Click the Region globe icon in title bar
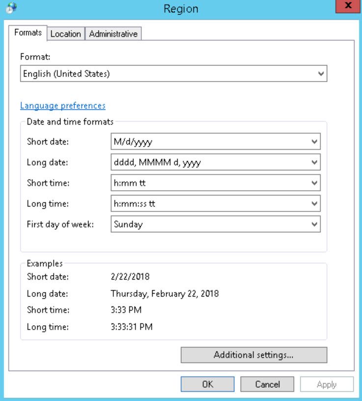Viewport: 362px width, 401px height. (11, 8)
